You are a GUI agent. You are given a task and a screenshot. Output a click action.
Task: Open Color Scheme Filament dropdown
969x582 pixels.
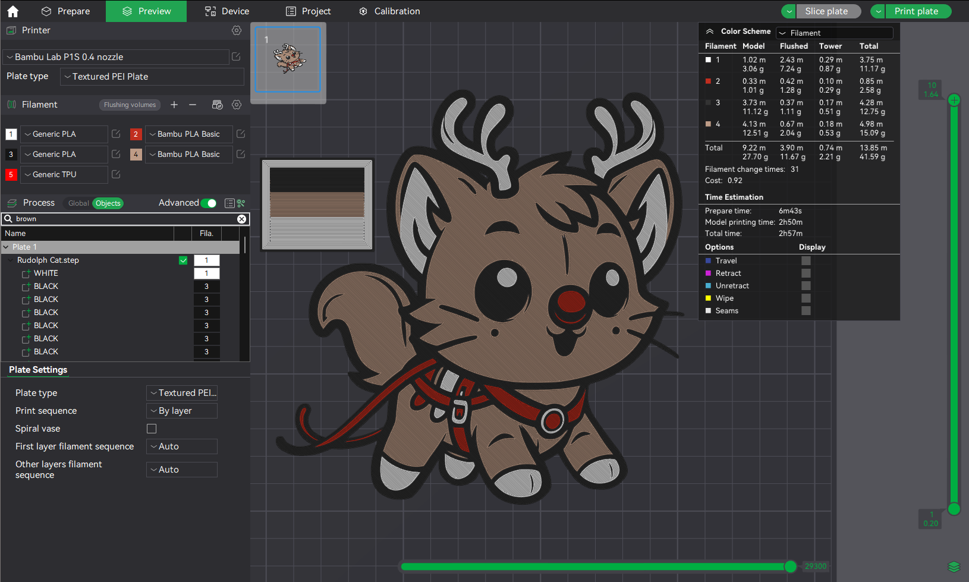coord(835,33)
